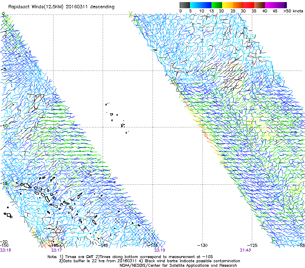Click the "-140" longitude axis label
The width and height of the screenshot is (305, 268).
pos(103,245)
